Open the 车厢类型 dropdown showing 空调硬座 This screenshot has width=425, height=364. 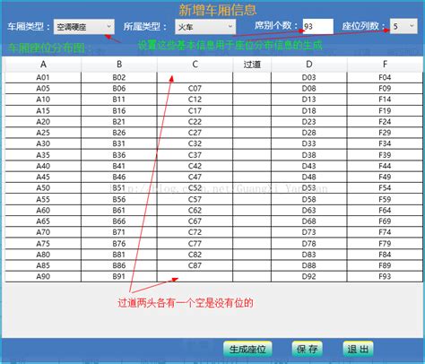coord(84,27)
